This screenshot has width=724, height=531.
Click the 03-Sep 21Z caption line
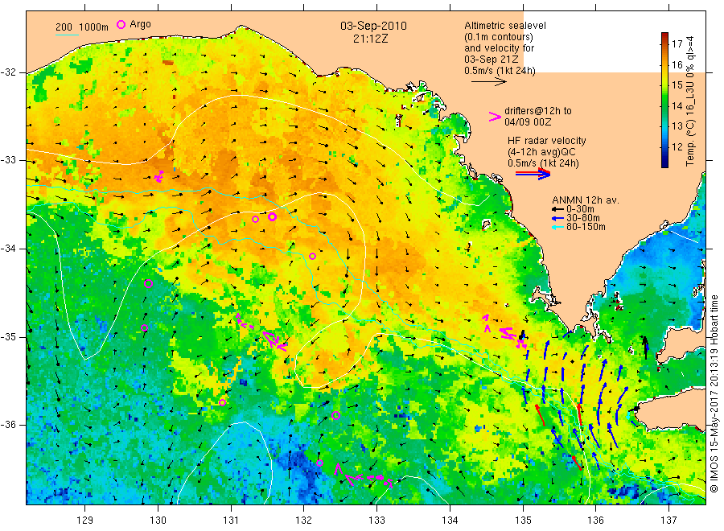[x=492, y=60]
